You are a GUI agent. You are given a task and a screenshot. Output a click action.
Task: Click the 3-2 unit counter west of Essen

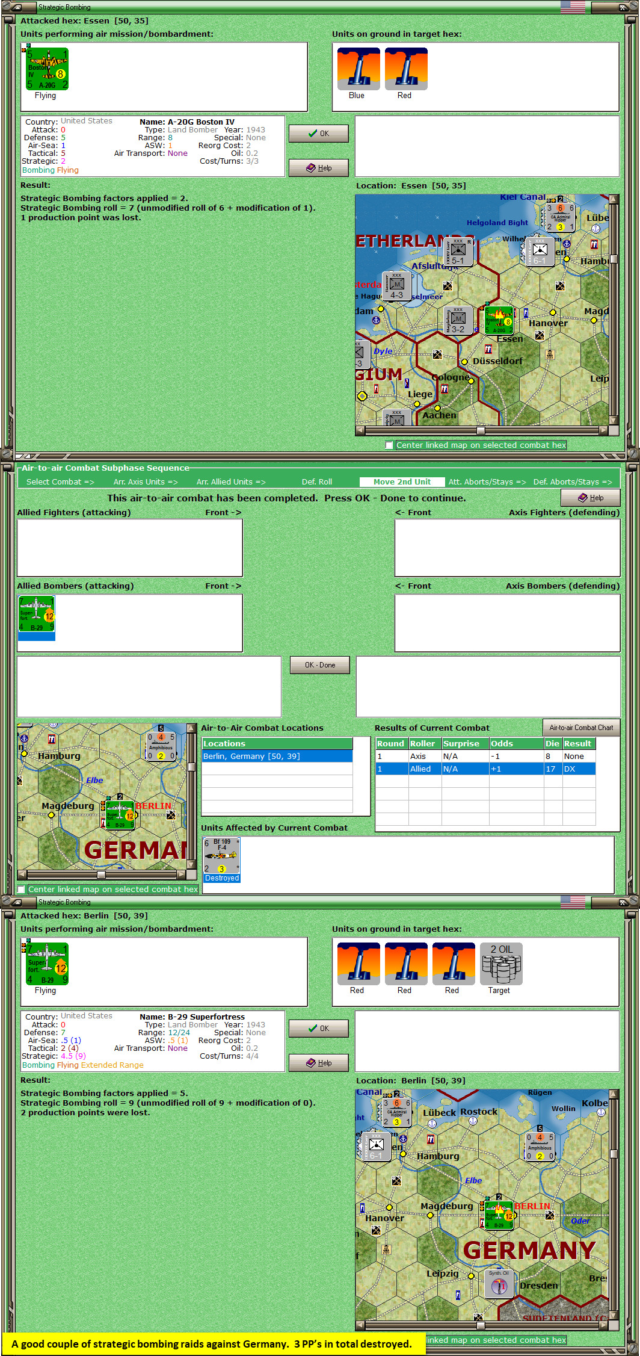pyautogui.click(x=458, y=320)
